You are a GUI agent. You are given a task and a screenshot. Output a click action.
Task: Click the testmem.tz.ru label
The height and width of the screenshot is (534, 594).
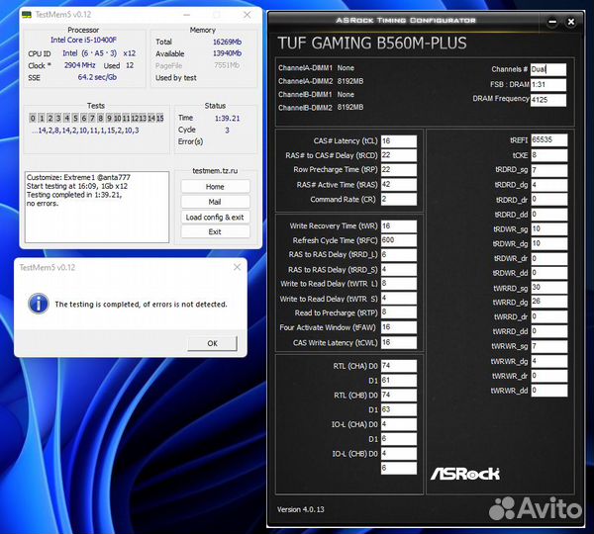(x=215, y=171)
